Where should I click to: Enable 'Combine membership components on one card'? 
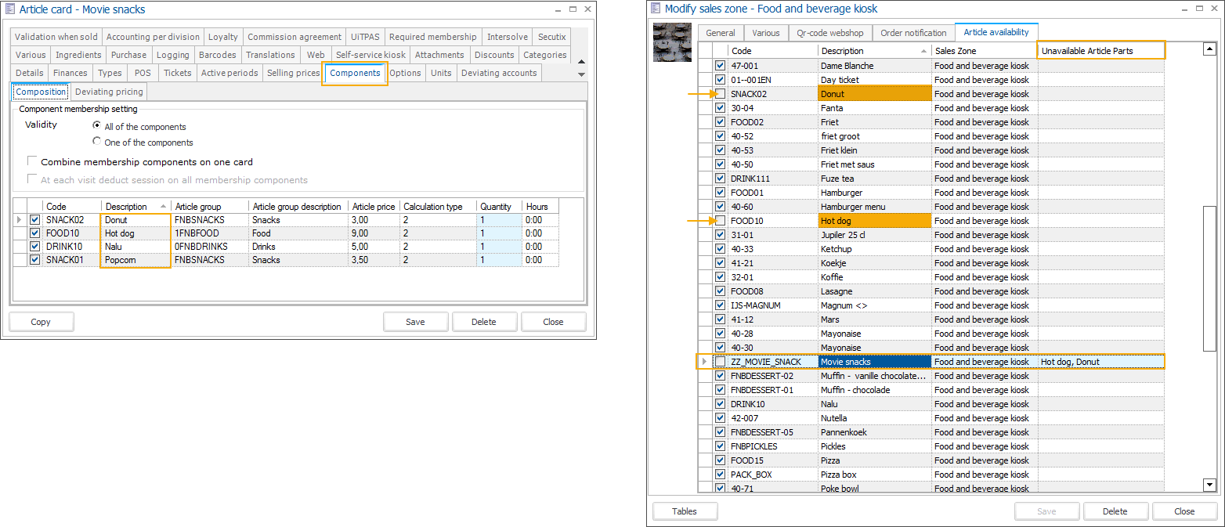(33, 162)
